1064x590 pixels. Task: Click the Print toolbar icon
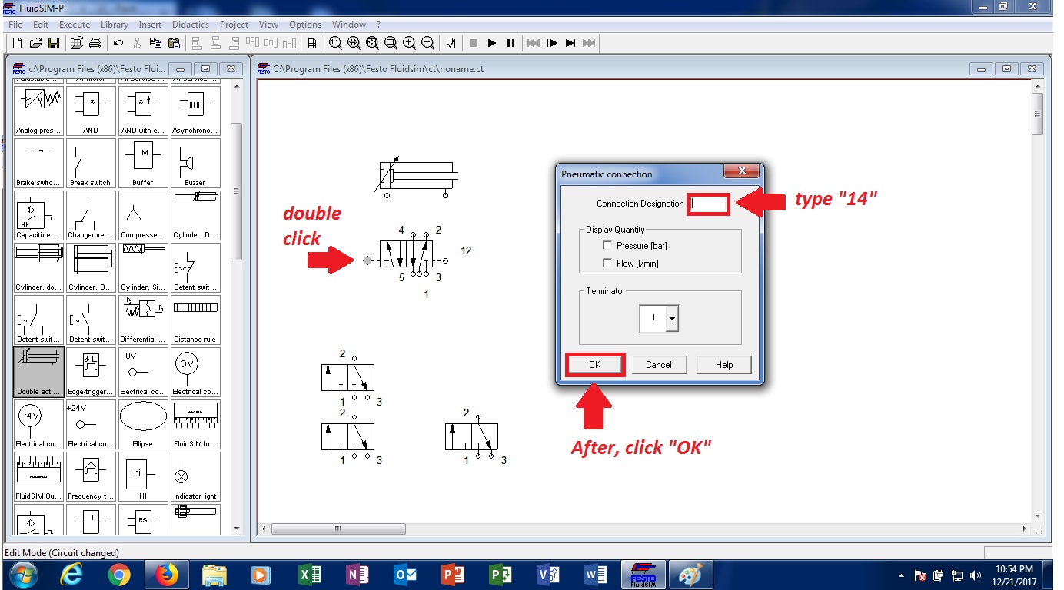click(x=95, y=43)
